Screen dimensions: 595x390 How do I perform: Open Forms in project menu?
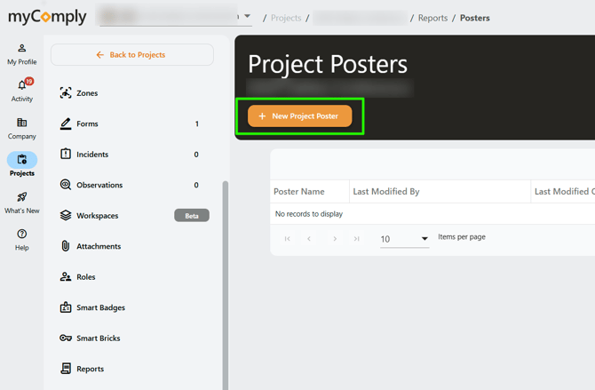pyautogui.click(x=87, y=124)
